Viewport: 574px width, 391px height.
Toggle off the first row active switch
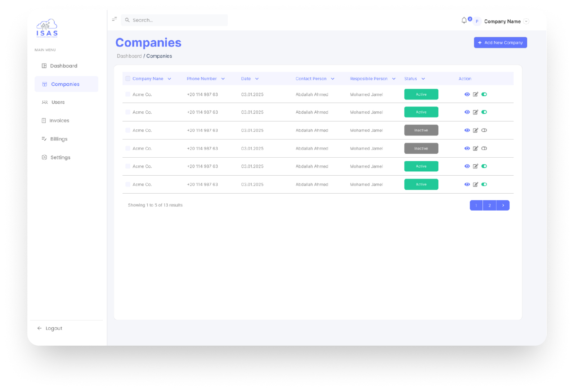point(484,94)
